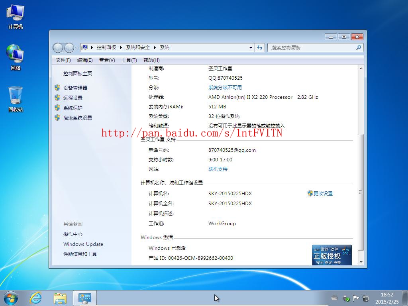Click the 32 位操作系统 value
Image resolution: width=408 pixels, height=306 pixels.
(224, 116)
